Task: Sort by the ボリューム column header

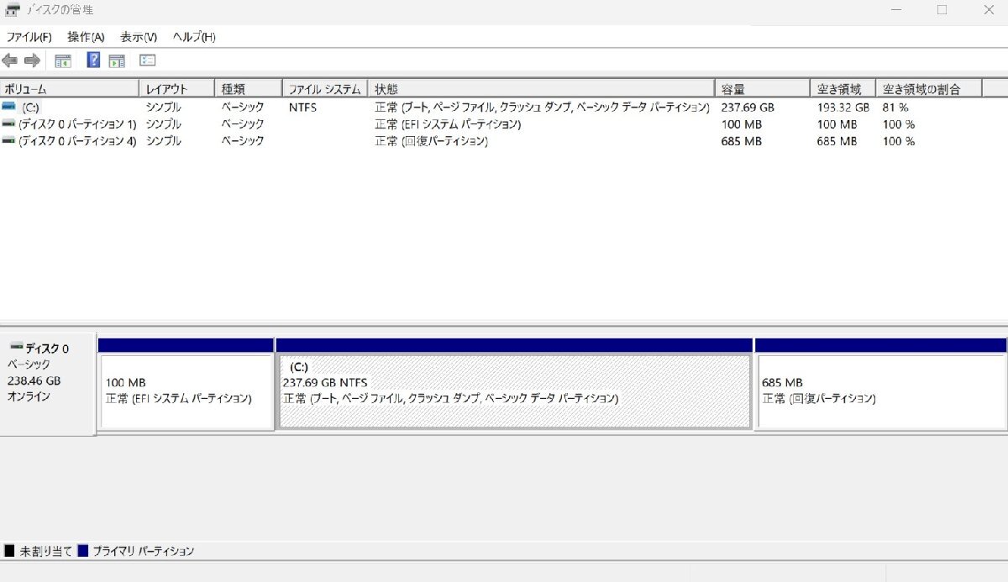Action: (70, 89)
